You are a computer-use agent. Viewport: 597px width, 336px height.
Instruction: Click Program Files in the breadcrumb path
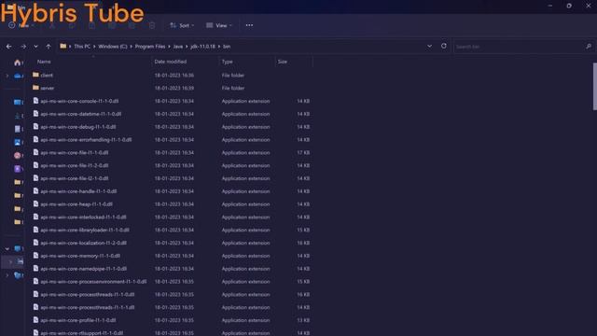(150, 47)
